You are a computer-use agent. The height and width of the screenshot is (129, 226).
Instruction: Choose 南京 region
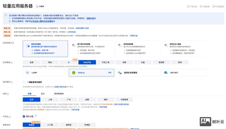coord(106,100)
